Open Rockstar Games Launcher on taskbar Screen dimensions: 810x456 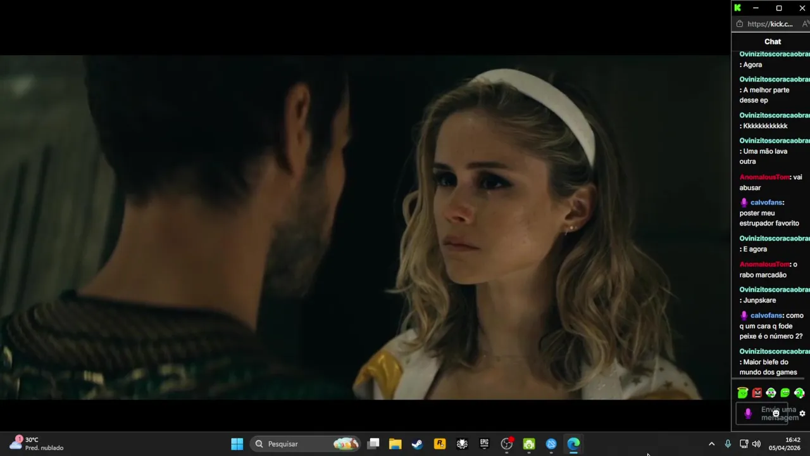pos(440,444)
